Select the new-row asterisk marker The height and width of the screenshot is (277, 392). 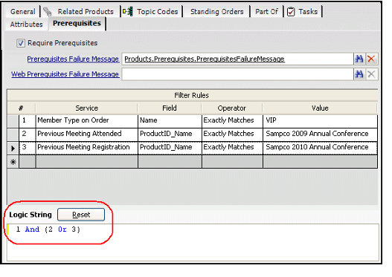tap(13, 162)
